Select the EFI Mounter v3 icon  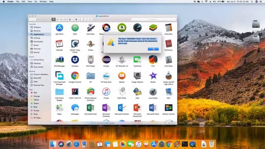point(122,60)
